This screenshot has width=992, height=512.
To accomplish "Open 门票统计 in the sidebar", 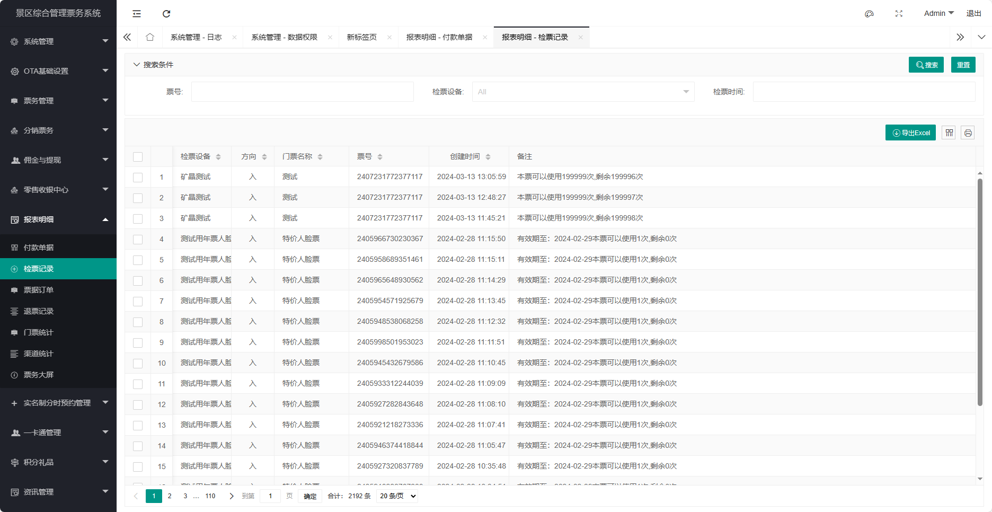I will point(58,332).
